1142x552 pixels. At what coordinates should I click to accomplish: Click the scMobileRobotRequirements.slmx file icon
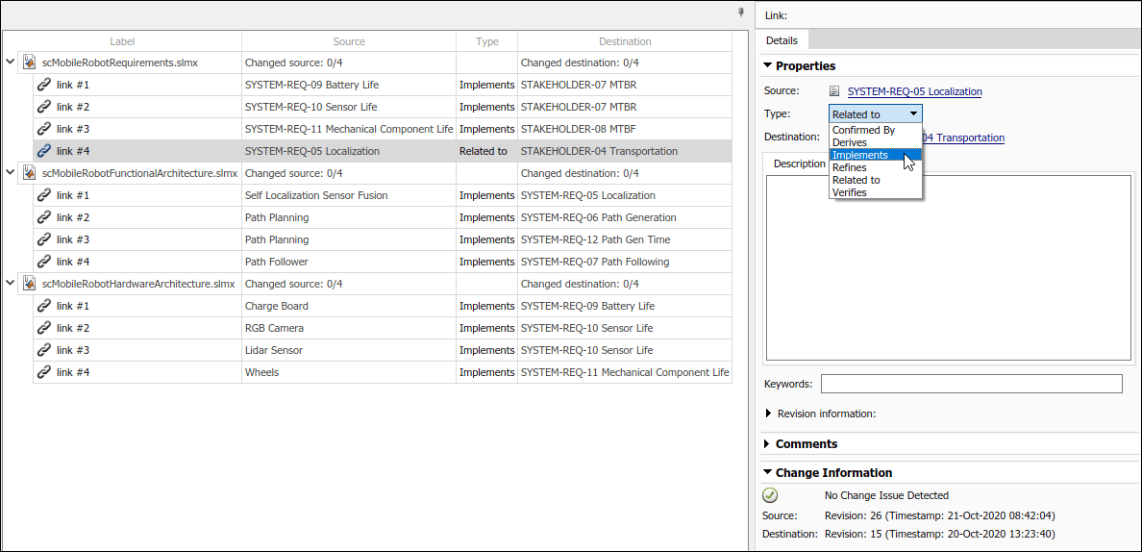(x=30, y=63)
